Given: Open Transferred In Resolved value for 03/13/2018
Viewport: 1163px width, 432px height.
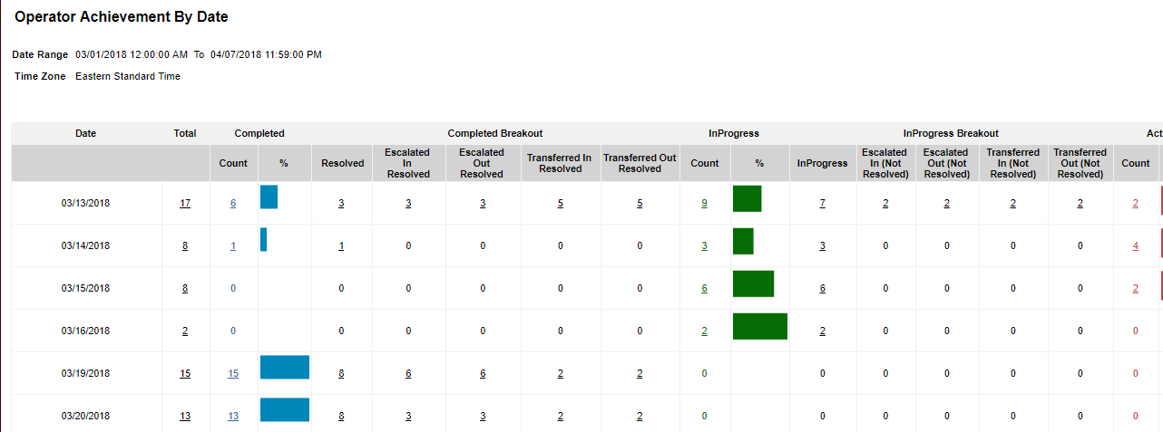Looking at the screenshot, I should 561,203.
